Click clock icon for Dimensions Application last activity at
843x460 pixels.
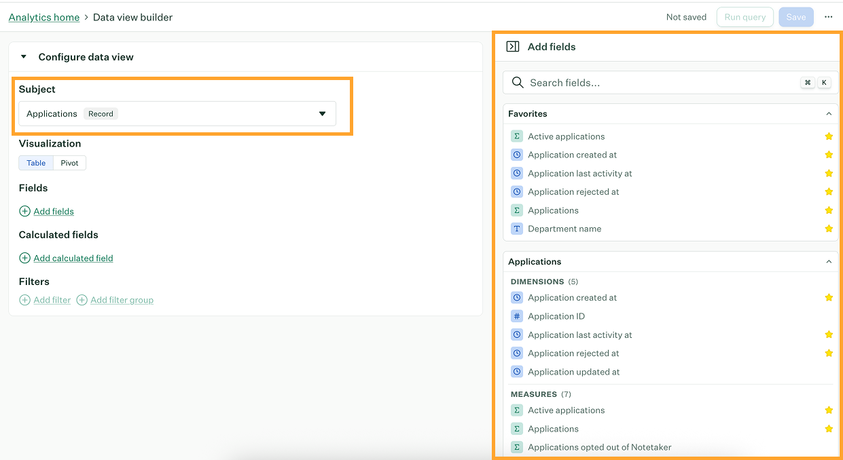coord(517,334)
